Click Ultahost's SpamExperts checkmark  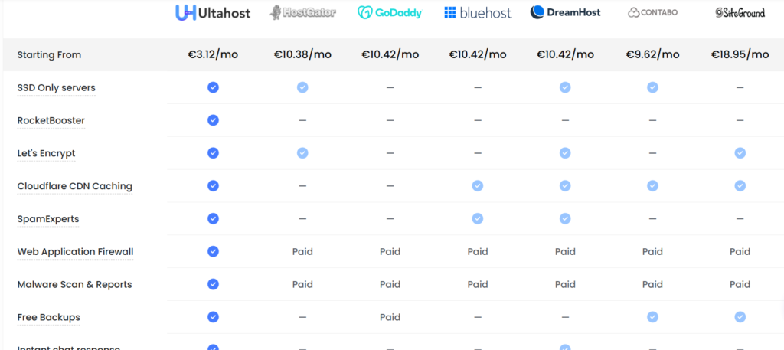click(213, 218)
